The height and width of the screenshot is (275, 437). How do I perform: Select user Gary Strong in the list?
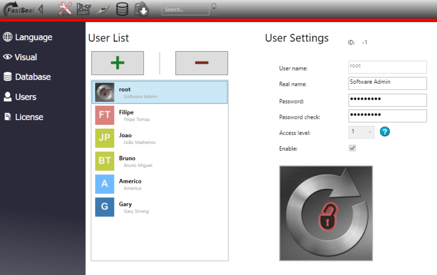click(160, 207)
